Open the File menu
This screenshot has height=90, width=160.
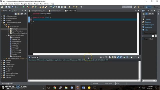(x=2, y=4)
